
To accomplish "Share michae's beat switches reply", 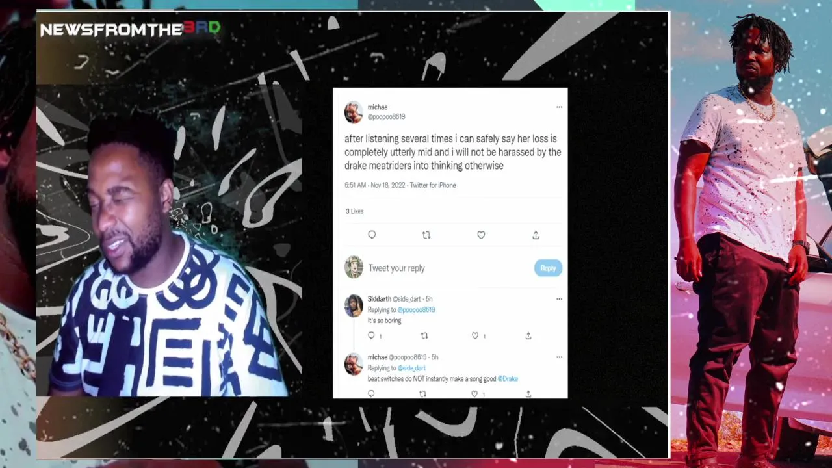I will point(528,393).
